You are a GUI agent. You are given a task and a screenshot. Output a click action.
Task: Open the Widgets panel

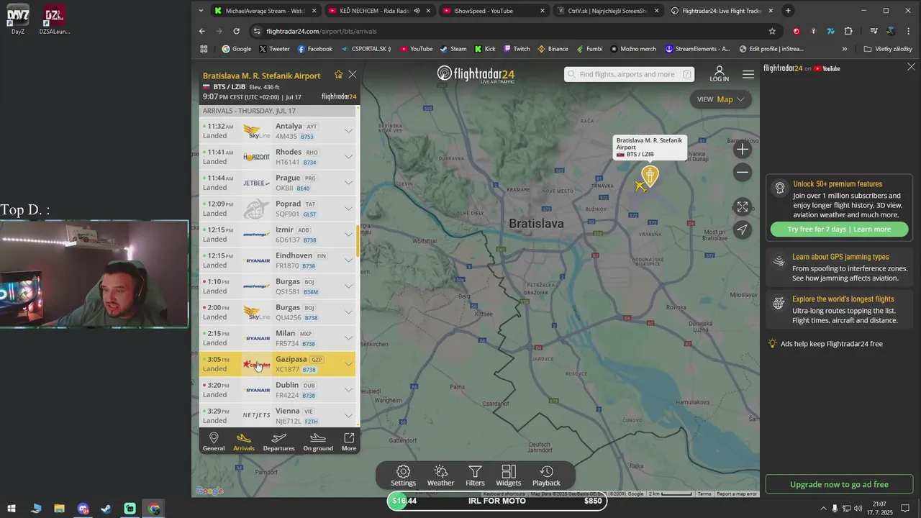pos(509,476)
